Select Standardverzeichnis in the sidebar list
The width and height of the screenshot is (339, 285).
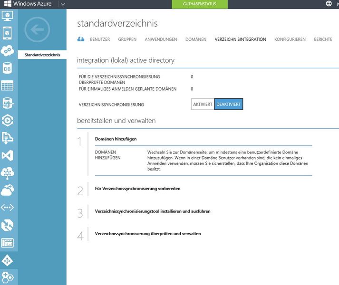pos(42,55)
